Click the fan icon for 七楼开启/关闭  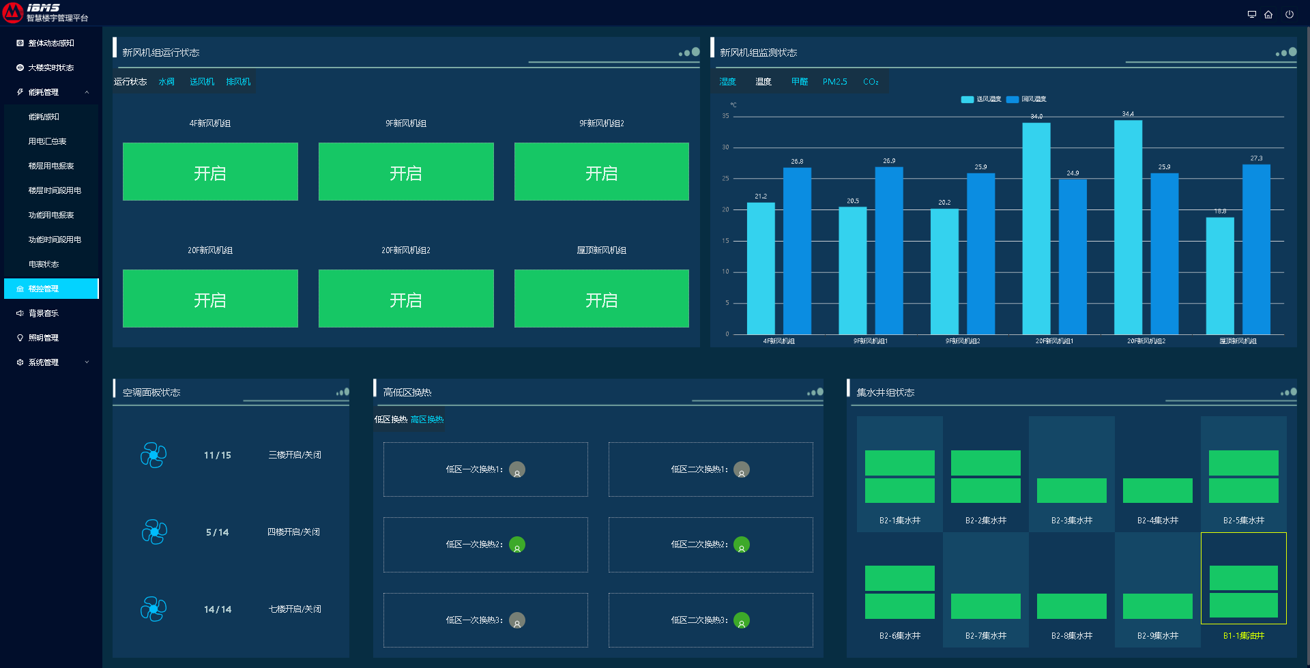[x=154, y=609]
